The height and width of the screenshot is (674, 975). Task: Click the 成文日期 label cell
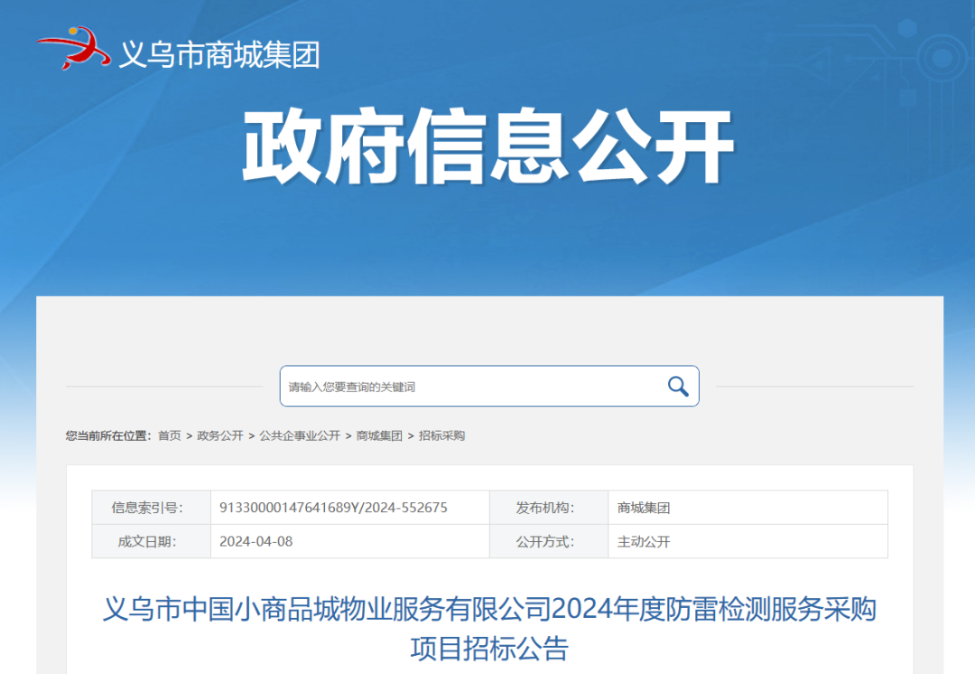pyautogui.click(x=151, y=541)
